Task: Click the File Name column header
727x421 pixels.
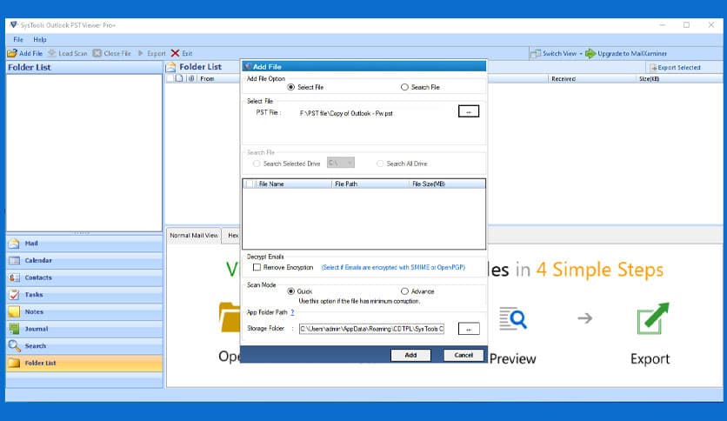Action: click(293, 184)
